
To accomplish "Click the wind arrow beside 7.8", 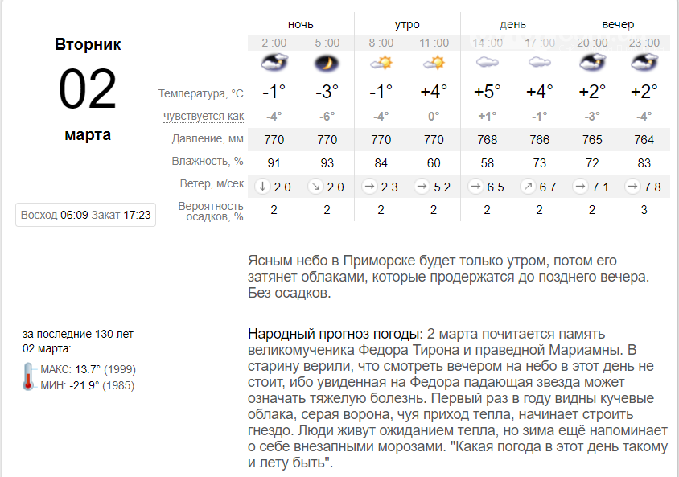I will coord(632,187).
